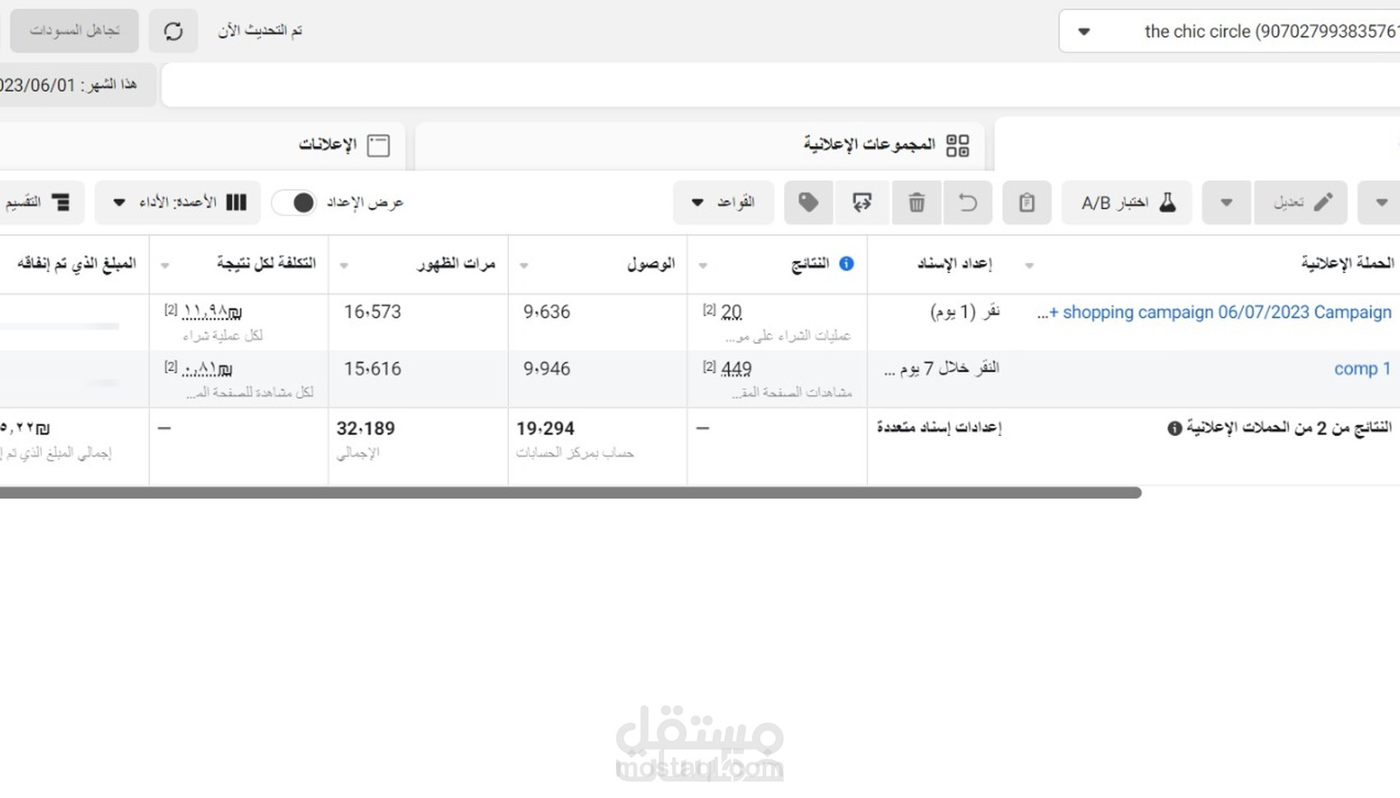
Task: Toggle the عرض الإعداد switch
Action: 294,202
